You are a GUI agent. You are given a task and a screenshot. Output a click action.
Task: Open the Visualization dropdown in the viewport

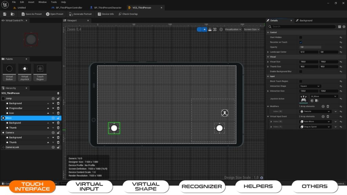pyautogui.click(x=233, y=29)
